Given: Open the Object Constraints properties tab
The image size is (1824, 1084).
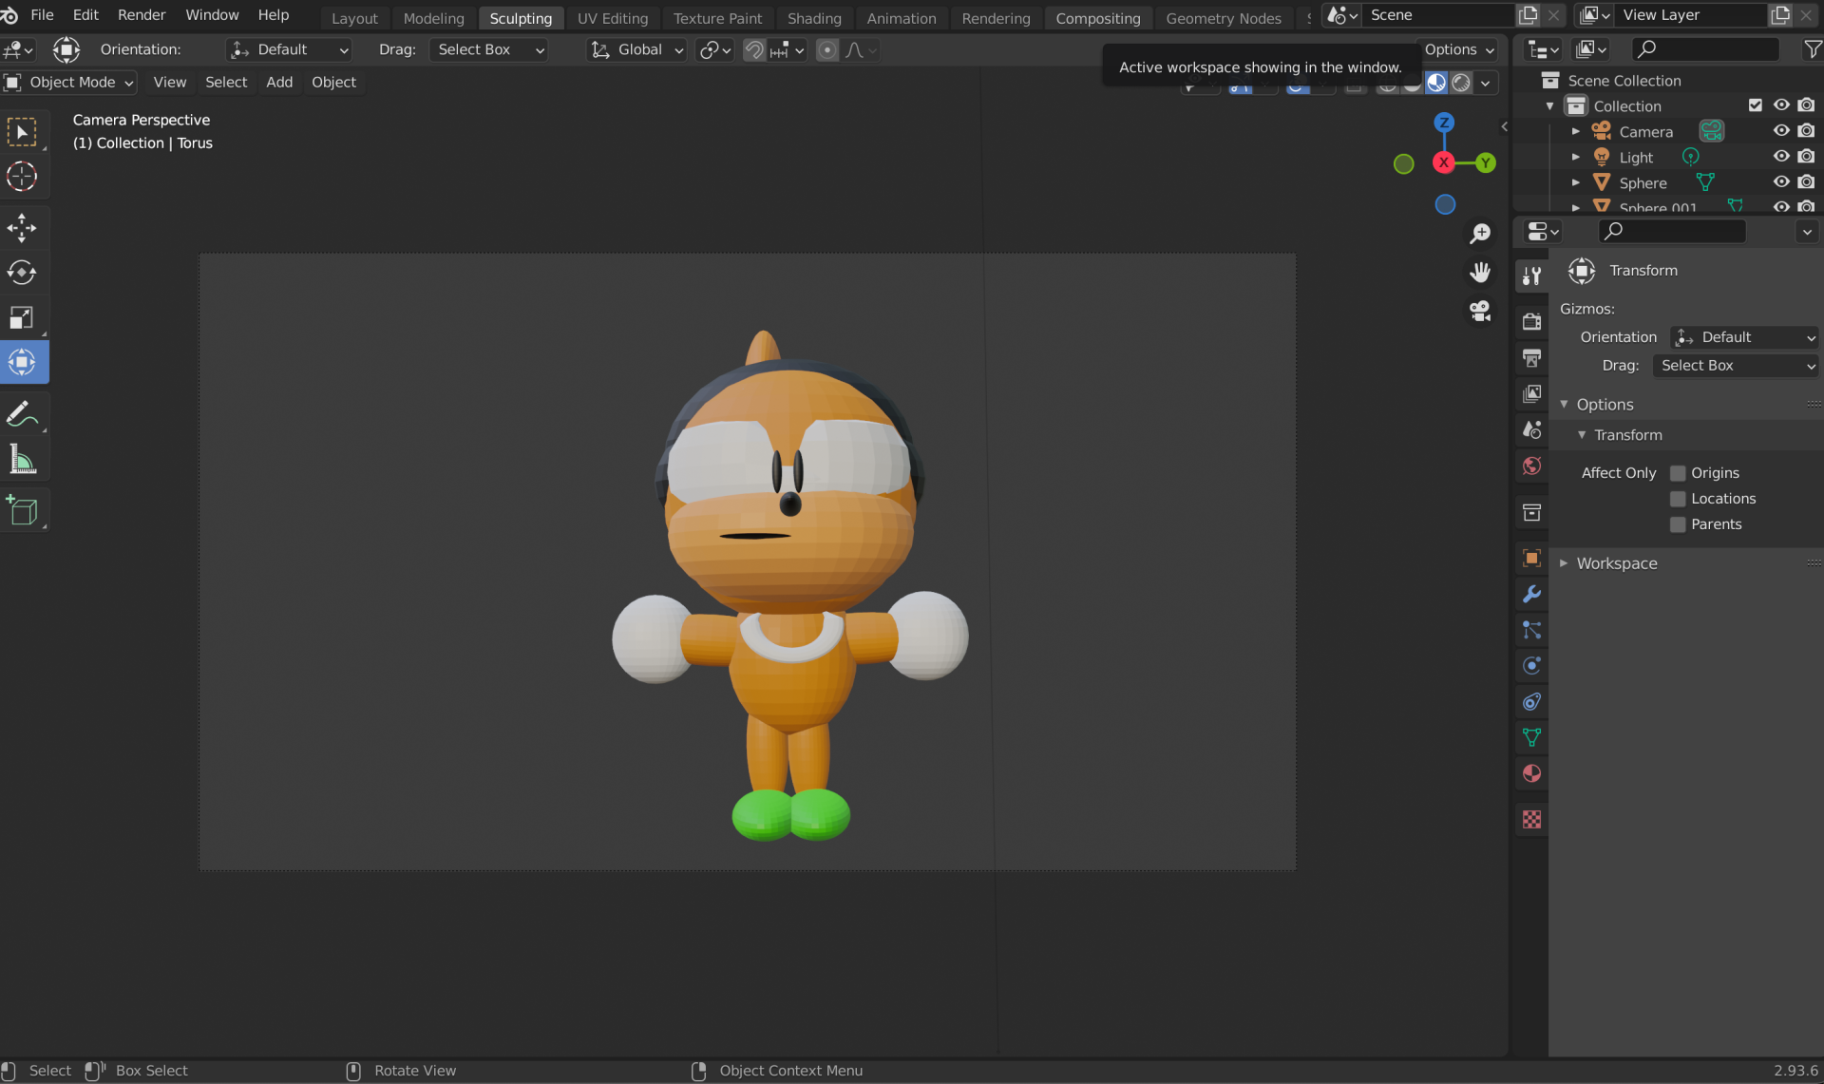Looking at the screenshot, I should (x=1531, y=702).
